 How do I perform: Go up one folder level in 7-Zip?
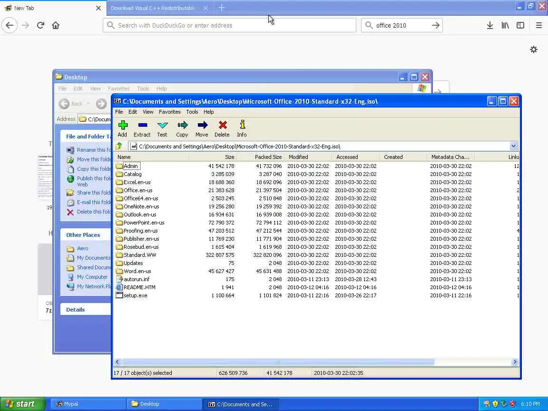pyautogui.click(x=119, y=146)
